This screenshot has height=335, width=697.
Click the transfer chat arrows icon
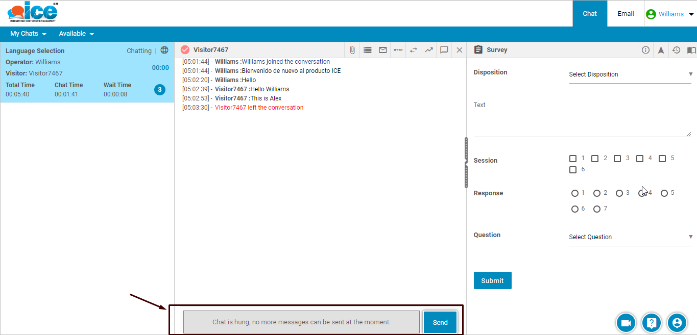(414, 50)
